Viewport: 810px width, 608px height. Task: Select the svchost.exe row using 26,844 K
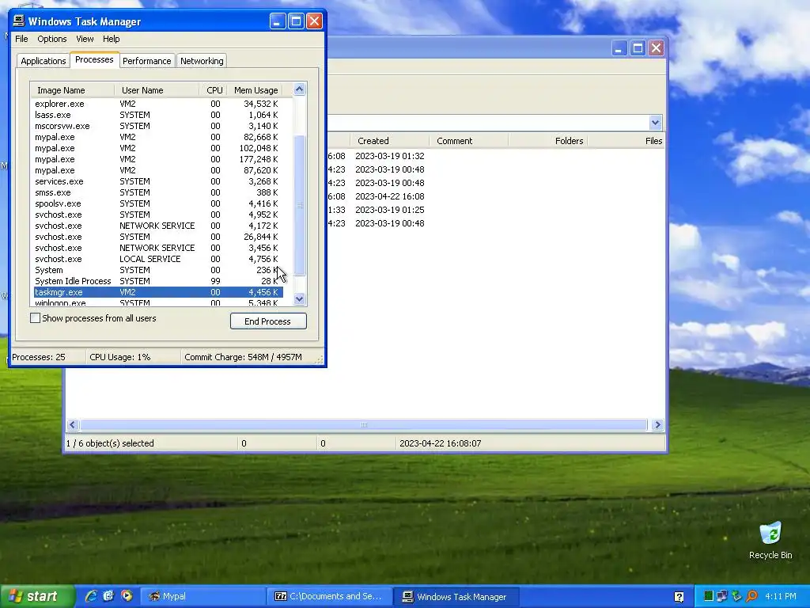pos(157,237)
